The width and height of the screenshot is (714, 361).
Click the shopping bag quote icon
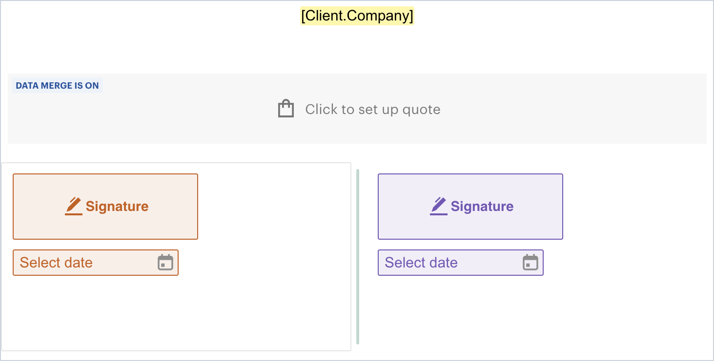(x=286, y=109)
